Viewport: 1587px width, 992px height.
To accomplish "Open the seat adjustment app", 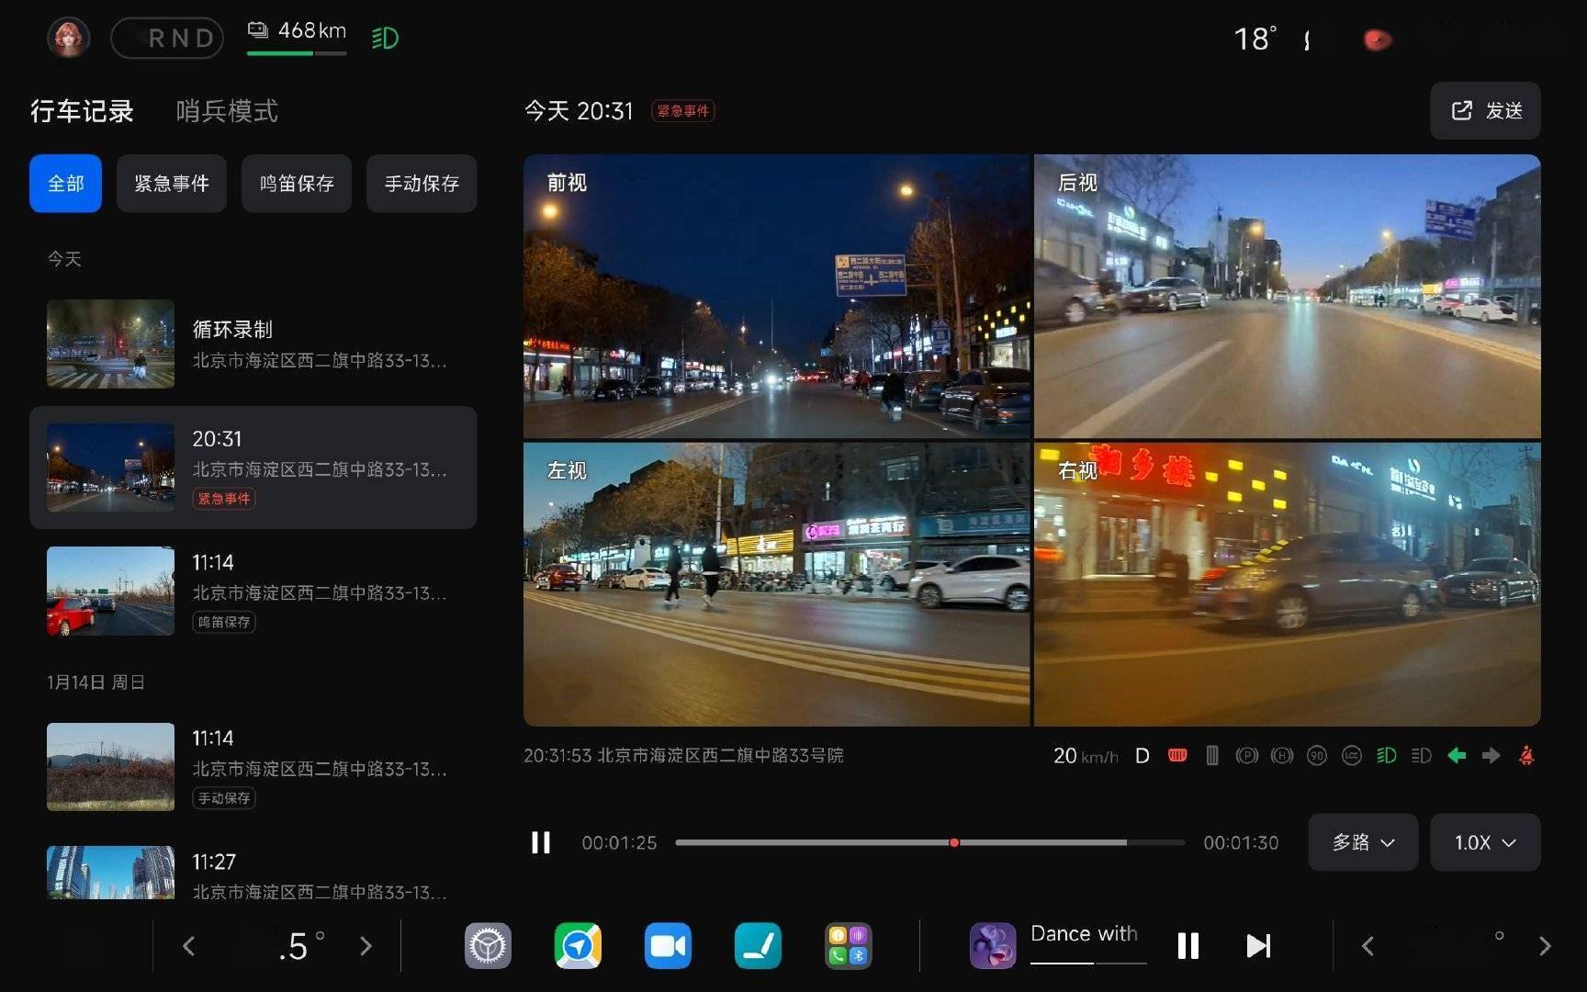I will pyautogui.click(x=758, y=945).
